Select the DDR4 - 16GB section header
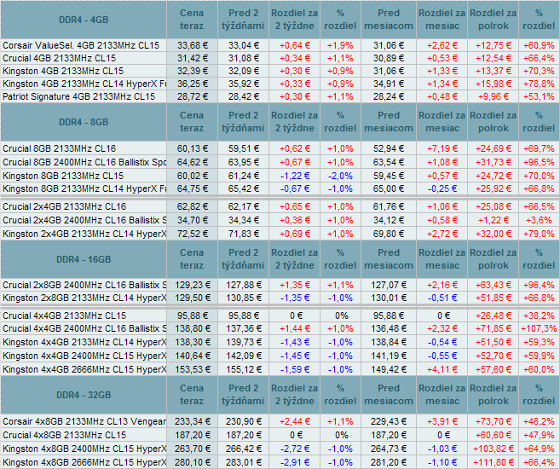560x469 pixels. [x=84, y=259]
